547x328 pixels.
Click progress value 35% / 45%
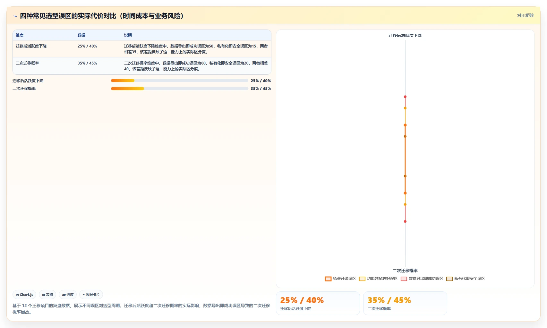pos(261,89)
